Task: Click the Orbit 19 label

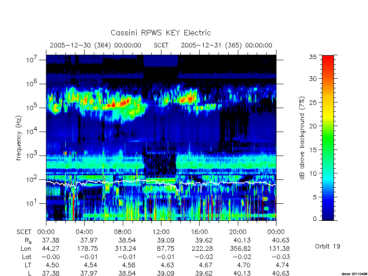Action: 328,246
